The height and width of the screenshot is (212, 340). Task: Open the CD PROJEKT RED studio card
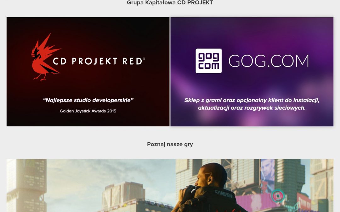pyautogui.click(x=88, y=72)
